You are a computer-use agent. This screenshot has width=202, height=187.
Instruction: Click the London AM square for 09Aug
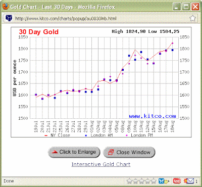[129, 56]
